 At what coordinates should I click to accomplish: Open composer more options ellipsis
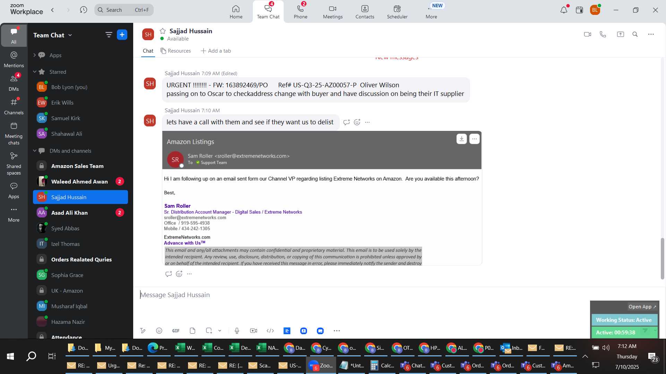pyautogui.click(x=336, y=331)
